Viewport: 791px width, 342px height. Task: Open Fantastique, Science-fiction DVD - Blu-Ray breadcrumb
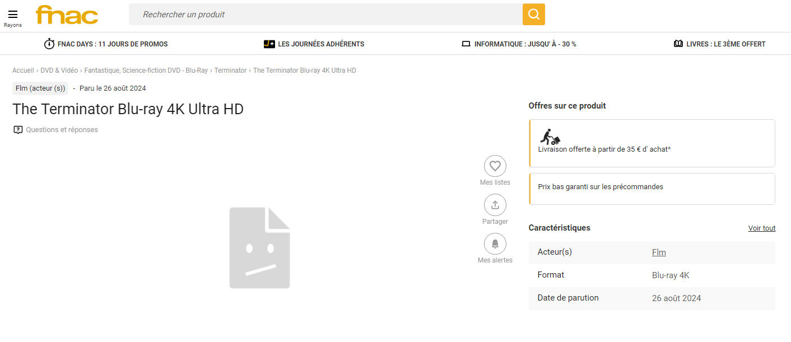click(146, 71)
